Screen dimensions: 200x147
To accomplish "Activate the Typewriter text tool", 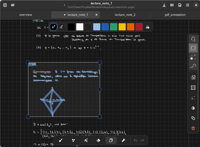I will pos(86,140).
